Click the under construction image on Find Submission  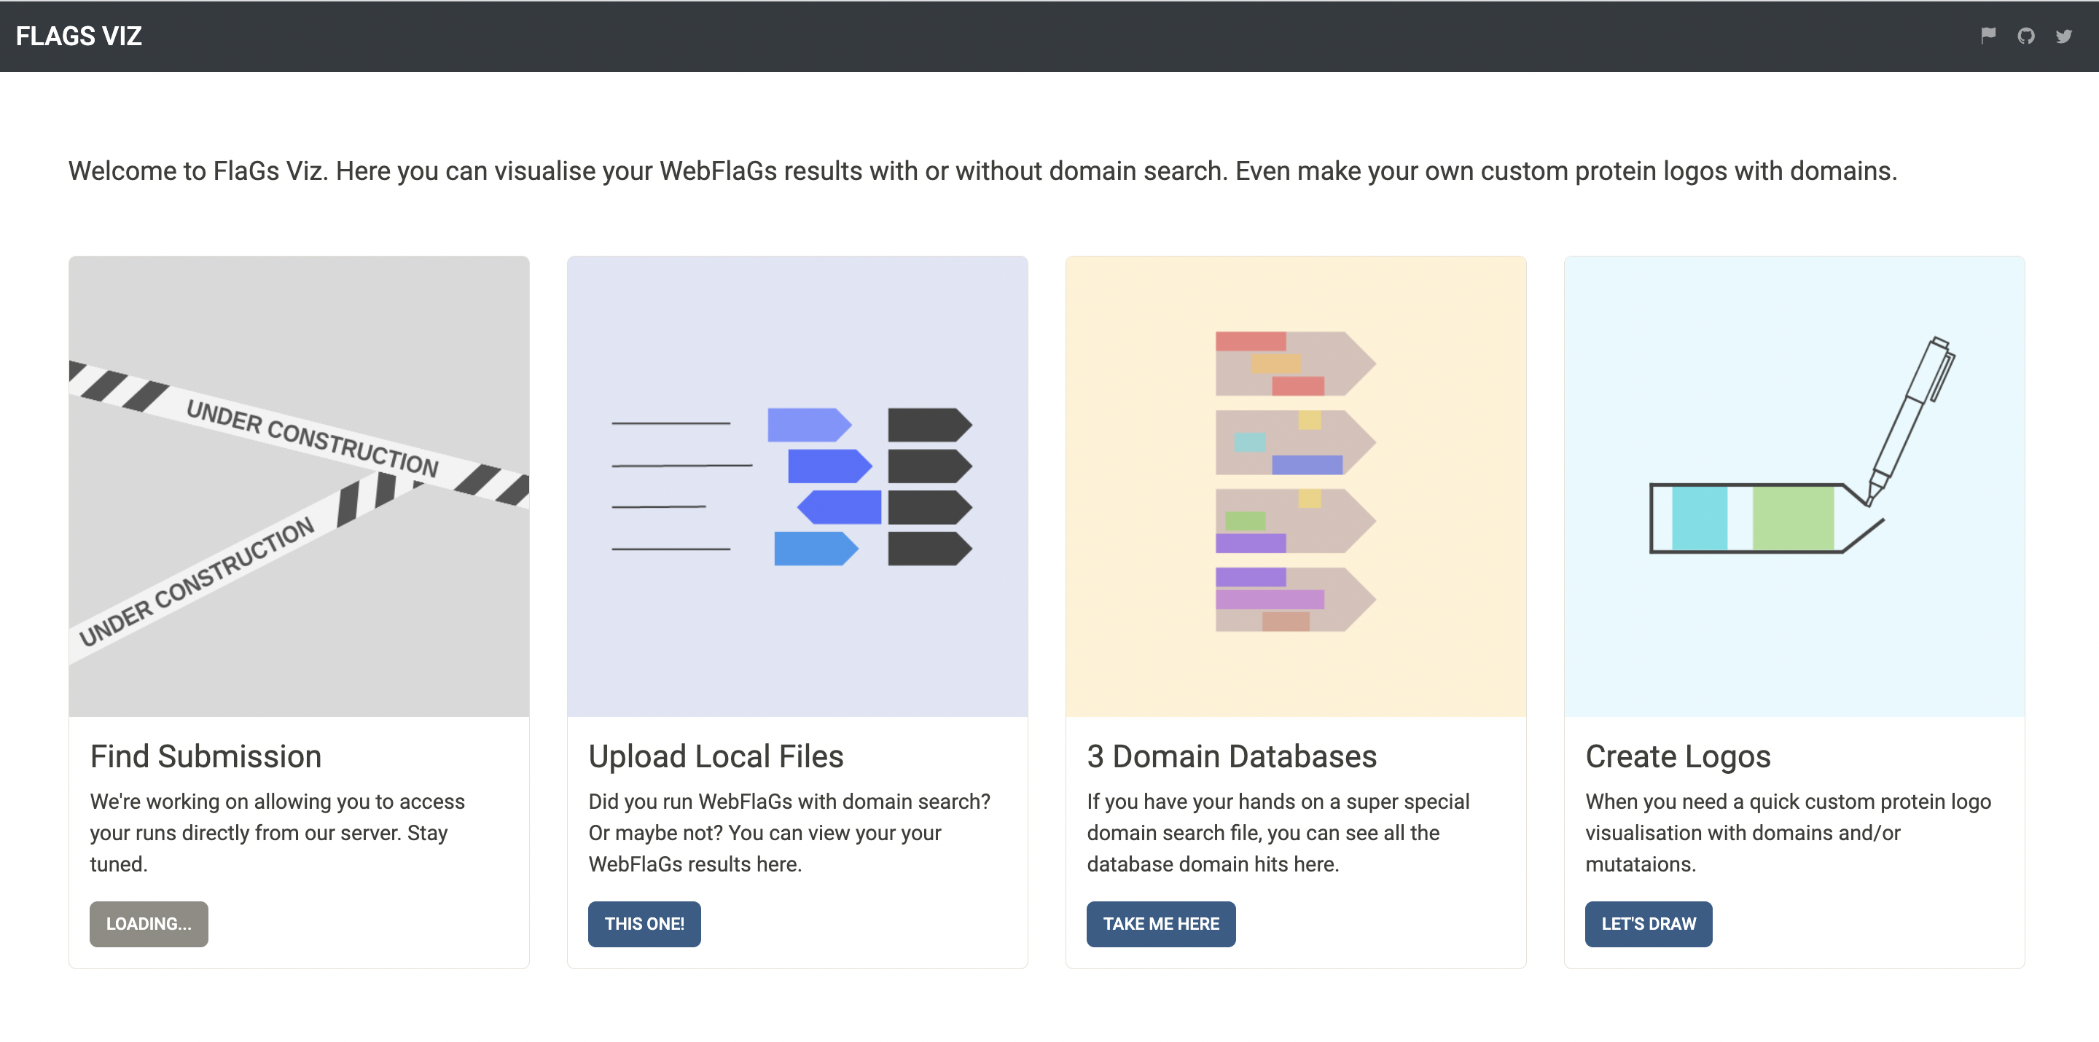297,485
